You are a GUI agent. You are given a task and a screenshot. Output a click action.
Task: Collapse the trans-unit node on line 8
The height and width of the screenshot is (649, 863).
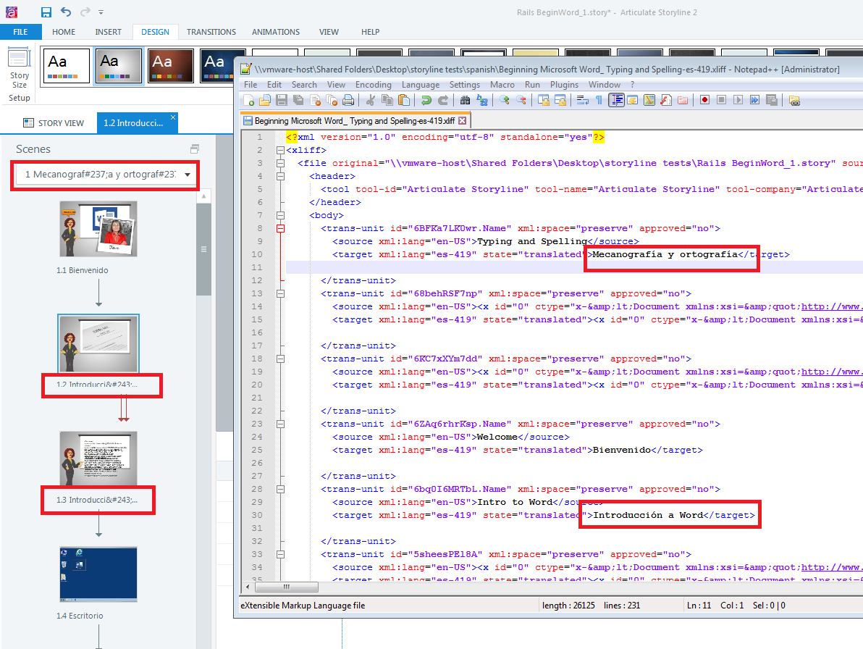pyautogui.click(x=281, y=228)
